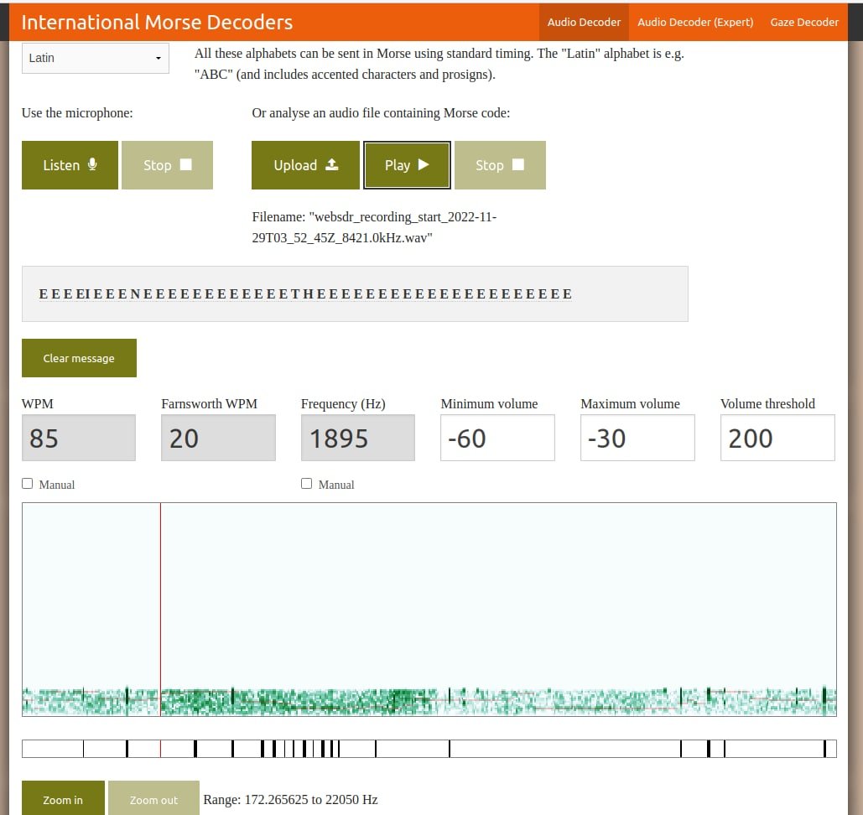Click the Zoom in button
The image size is (863, 815).
coord(63,799)
